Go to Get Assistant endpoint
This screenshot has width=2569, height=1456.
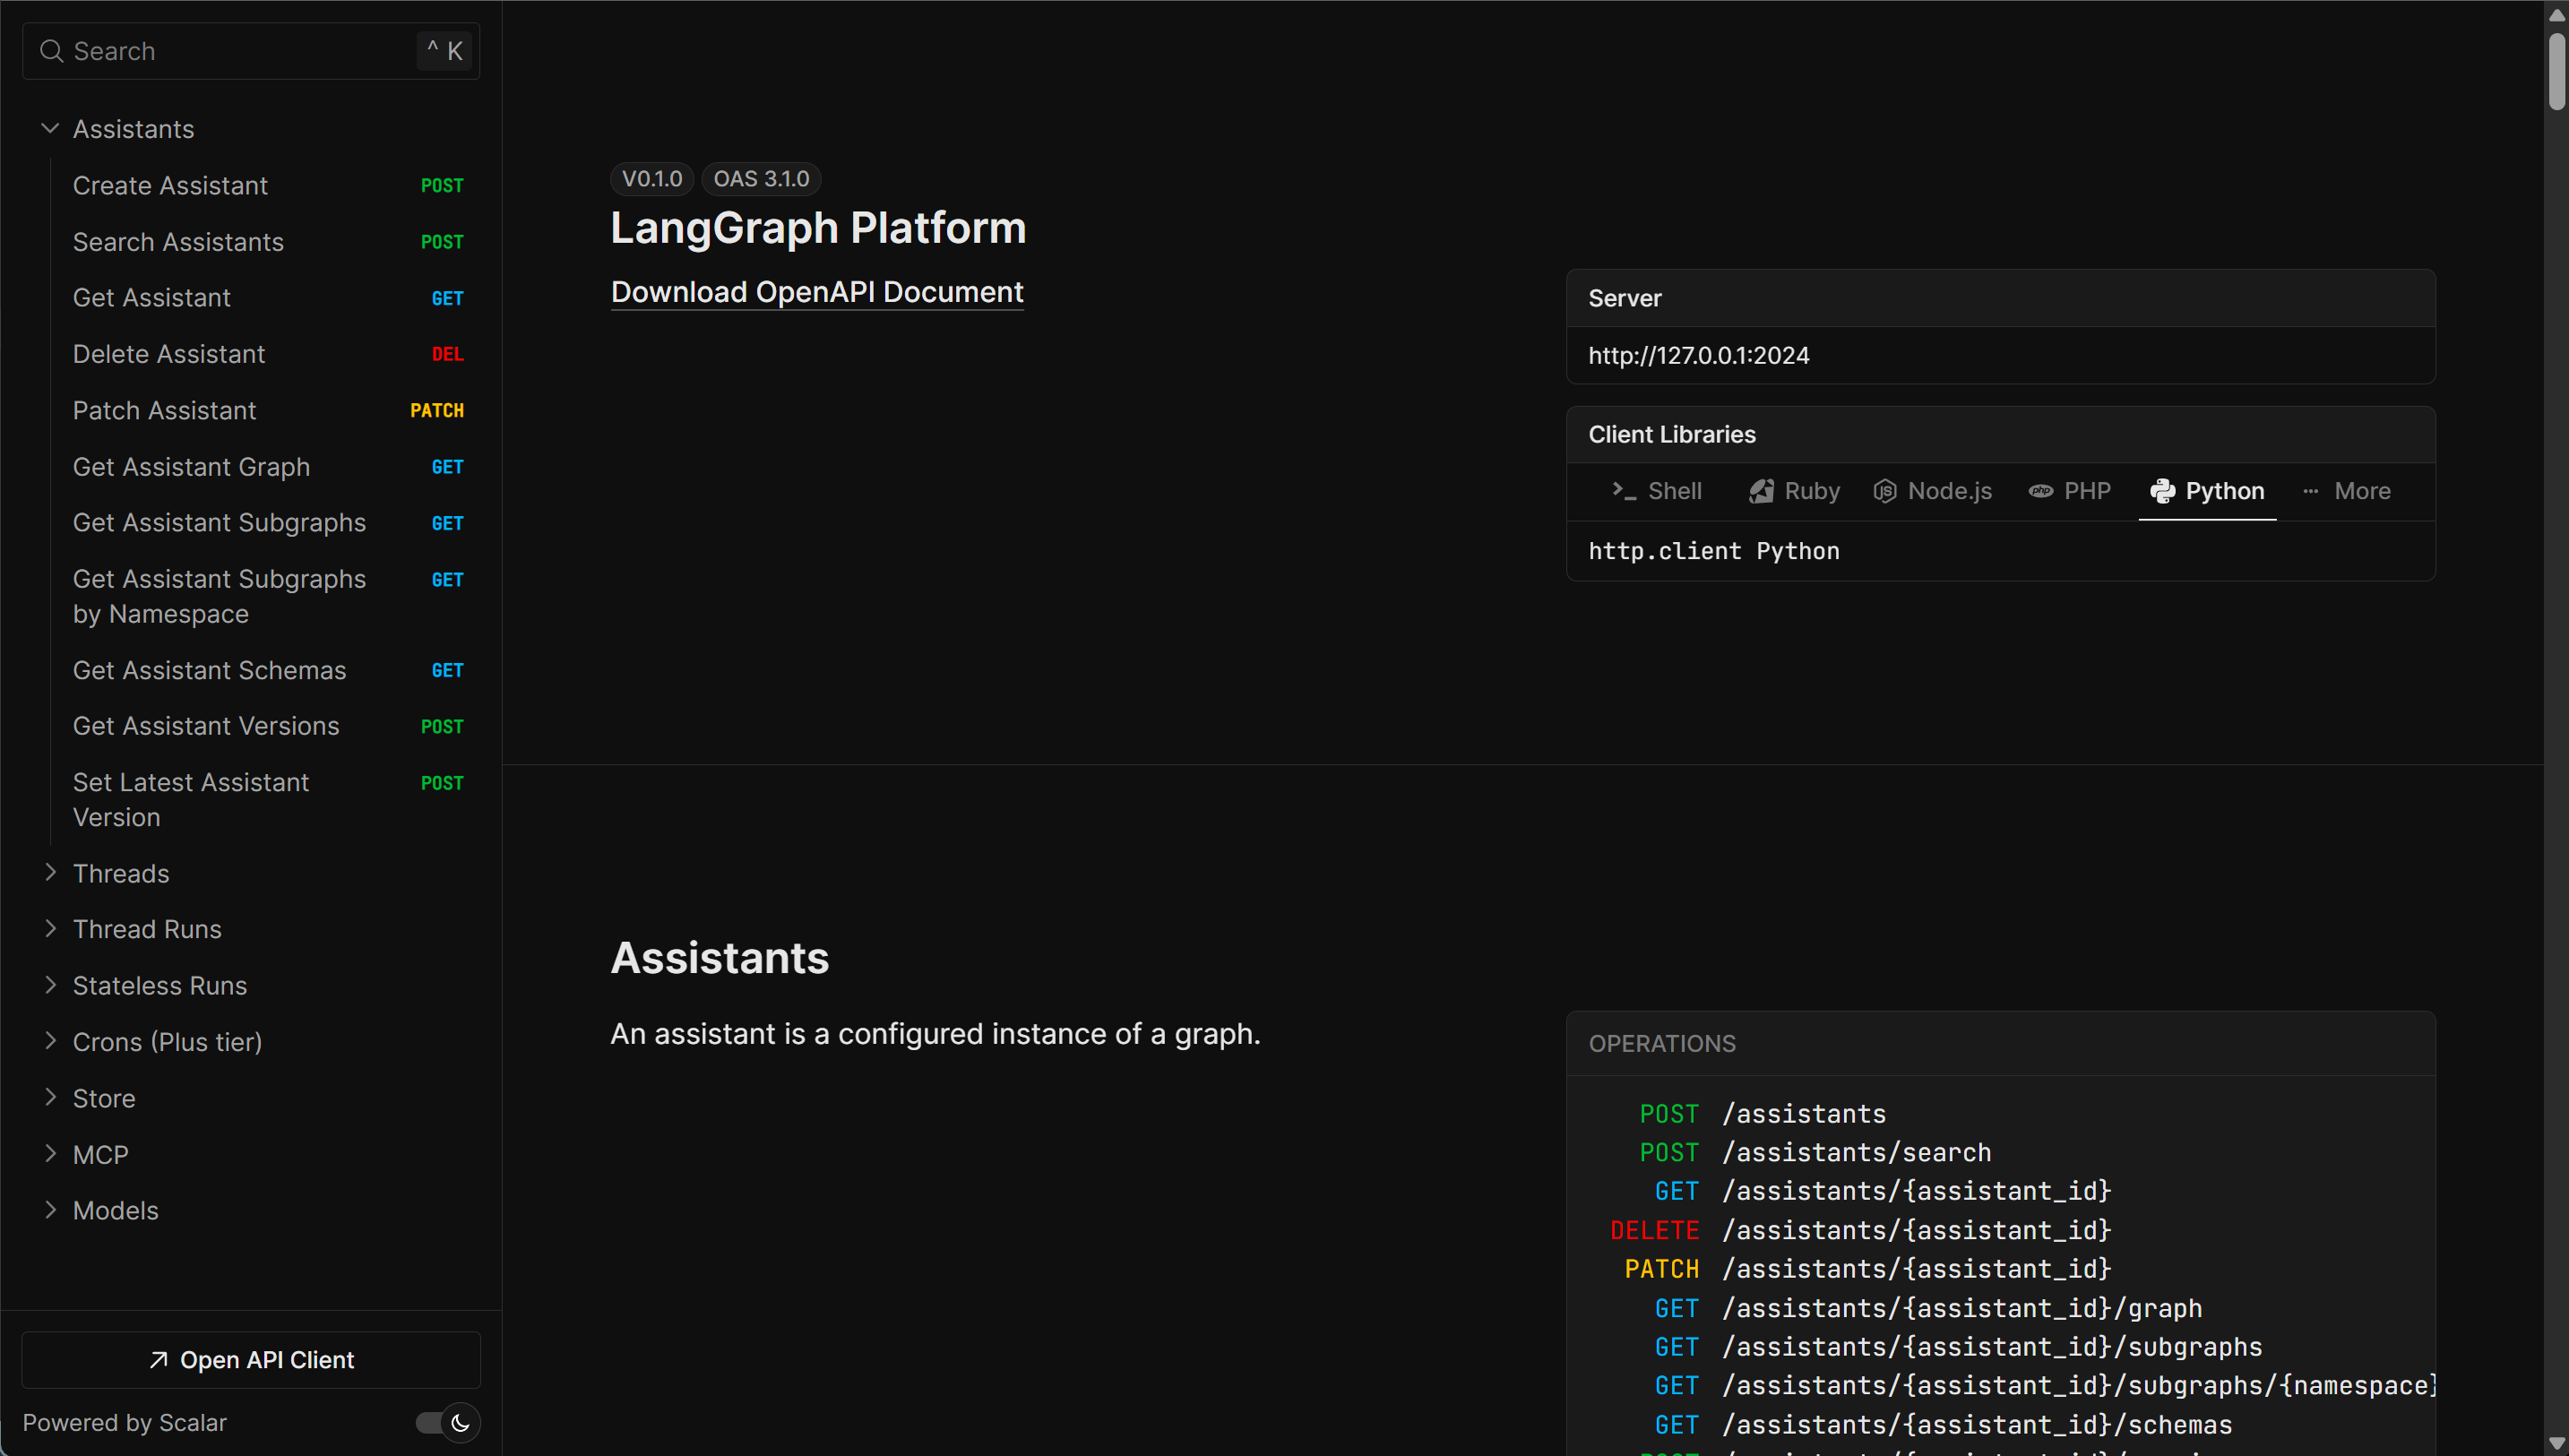coord(268,298)
